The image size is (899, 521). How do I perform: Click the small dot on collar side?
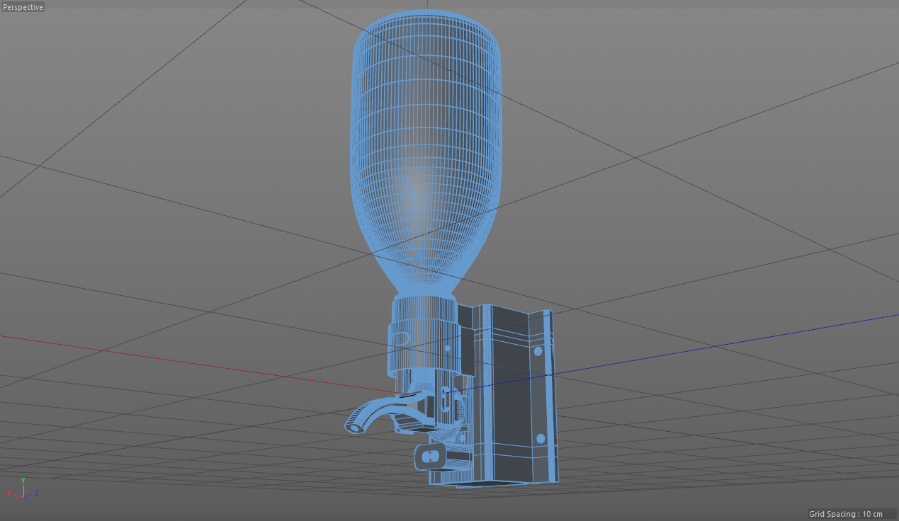coord(447,348)
